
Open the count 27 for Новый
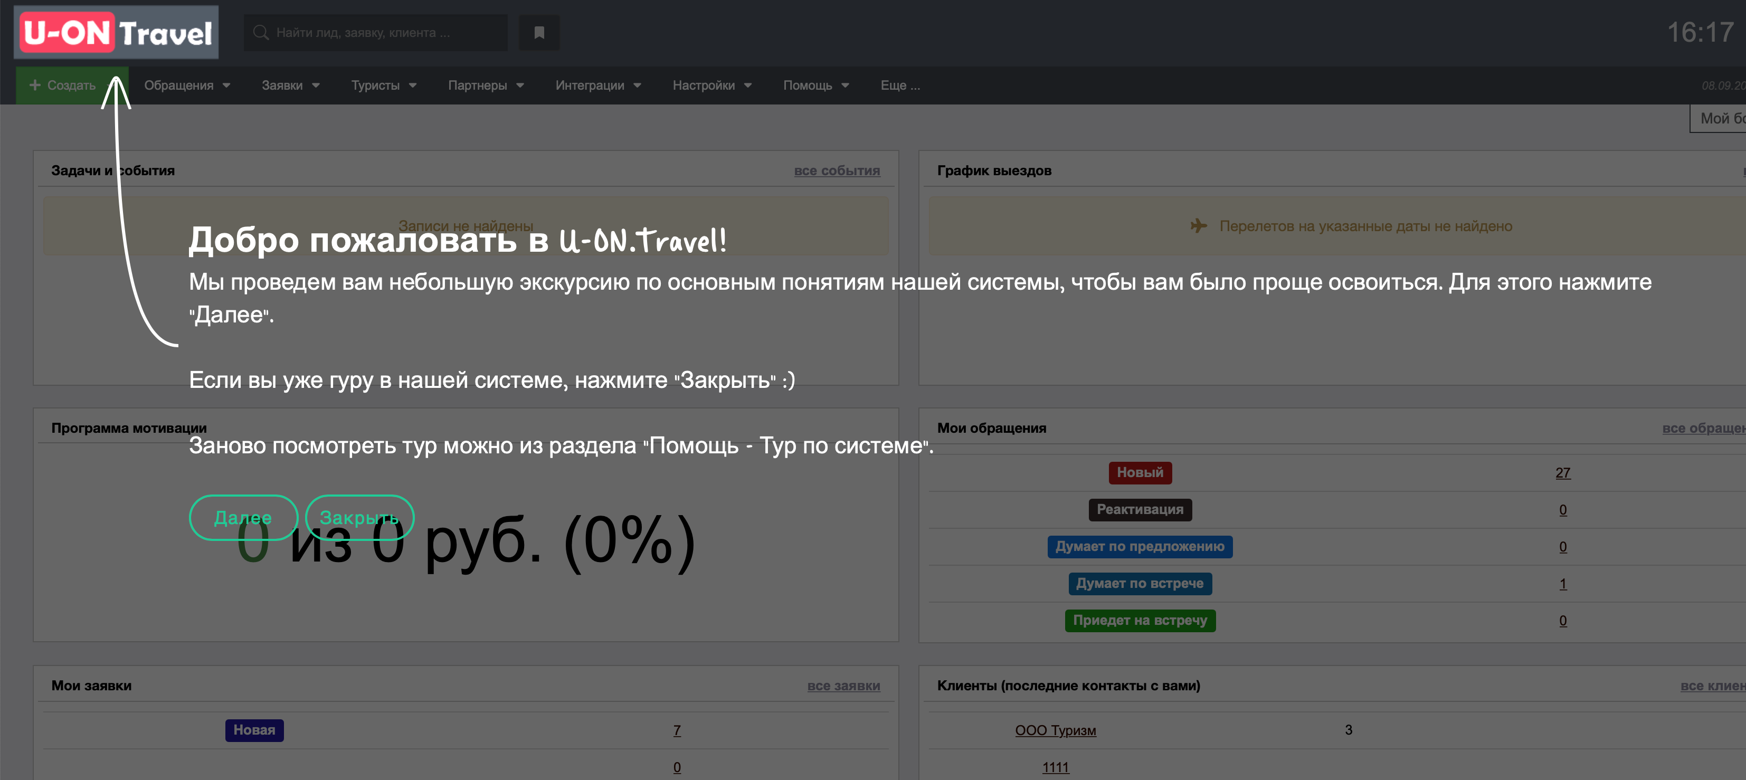click(x=1562, y=473)
